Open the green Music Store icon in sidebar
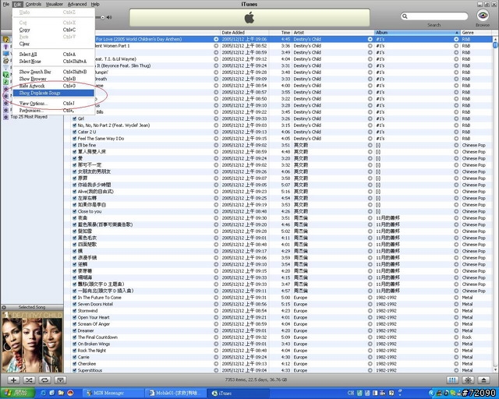This screenshot has height=399, width=499. click(5, 75)
